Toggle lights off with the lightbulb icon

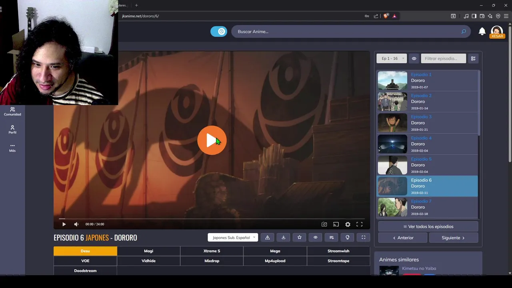348,238
